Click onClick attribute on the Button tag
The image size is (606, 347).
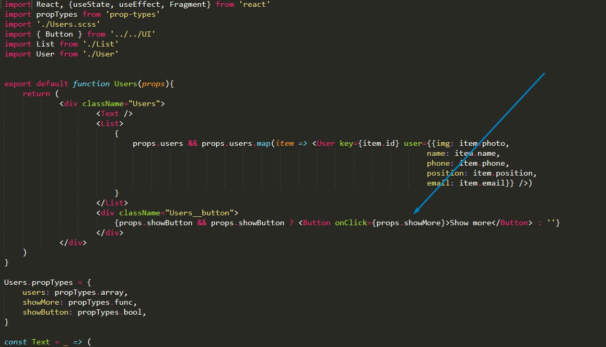351,223
